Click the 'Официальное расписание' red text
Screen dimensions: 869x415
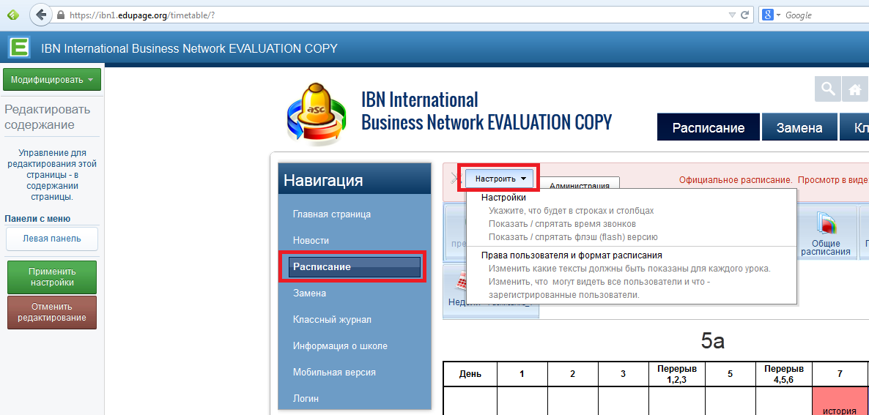[x=736, y=180]
